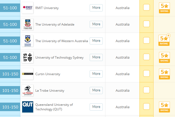Open UWA's 5-star plus rating badge
The height and width of the screenshot is (117, 175).
(x=164, y=41)
